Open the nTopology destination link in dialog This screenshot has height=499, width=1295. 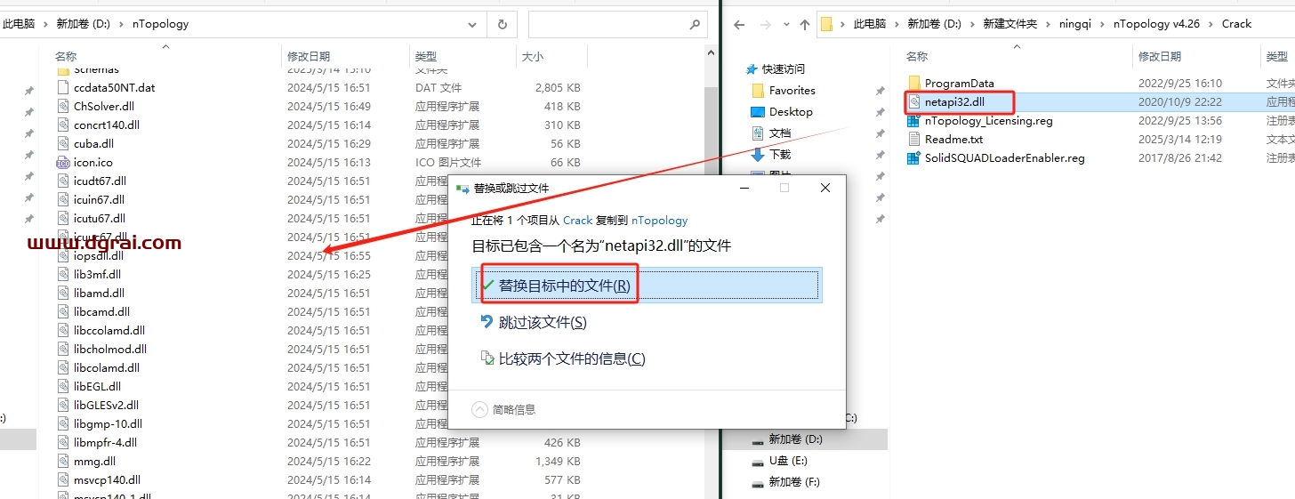pyautogui.click(x=659, y=220)
